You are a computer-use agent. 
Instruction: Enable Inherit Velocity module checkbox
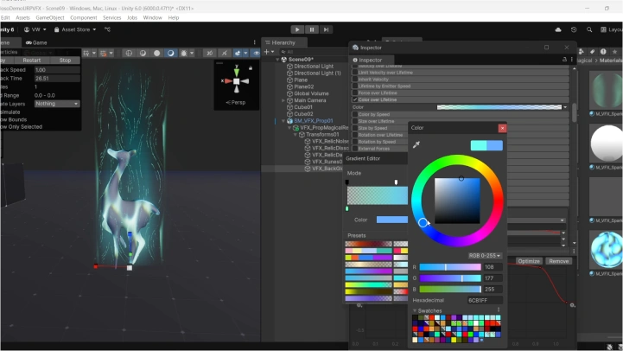(355, 79)
